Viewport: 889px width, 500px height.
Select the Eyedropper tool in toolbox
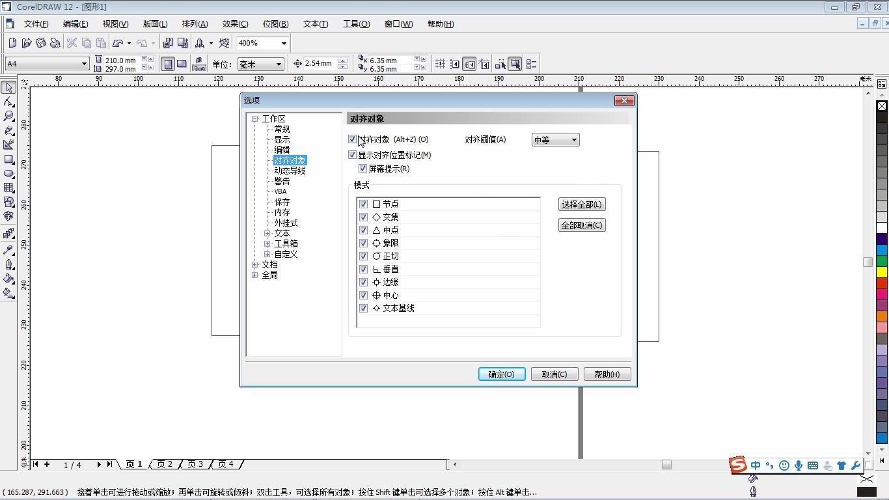click(x=8, y=250)
